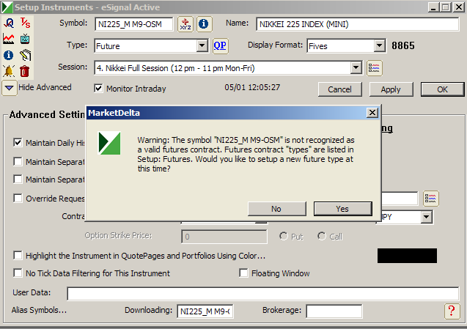Click the Symbol input field
The image size is (467, 329).
[133, 24]
